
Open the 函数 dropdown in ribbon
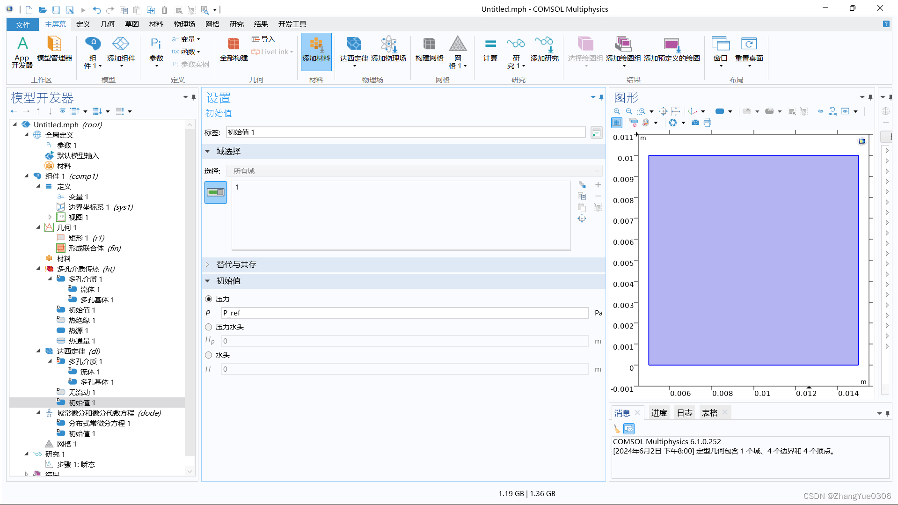click(186, 52)
